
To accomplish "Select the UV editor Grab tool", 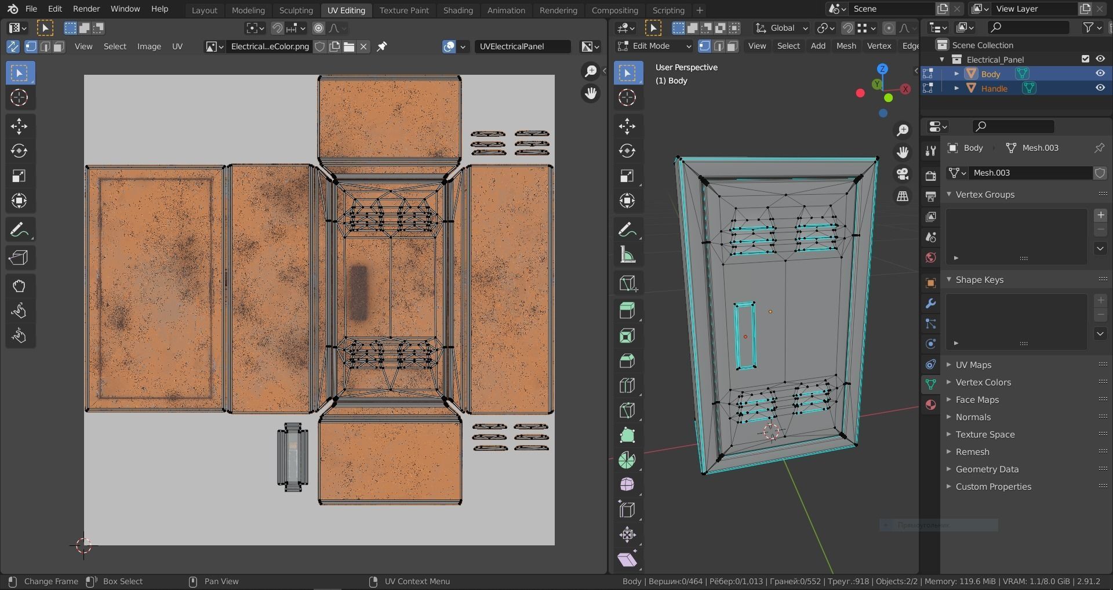I will 20,286.
